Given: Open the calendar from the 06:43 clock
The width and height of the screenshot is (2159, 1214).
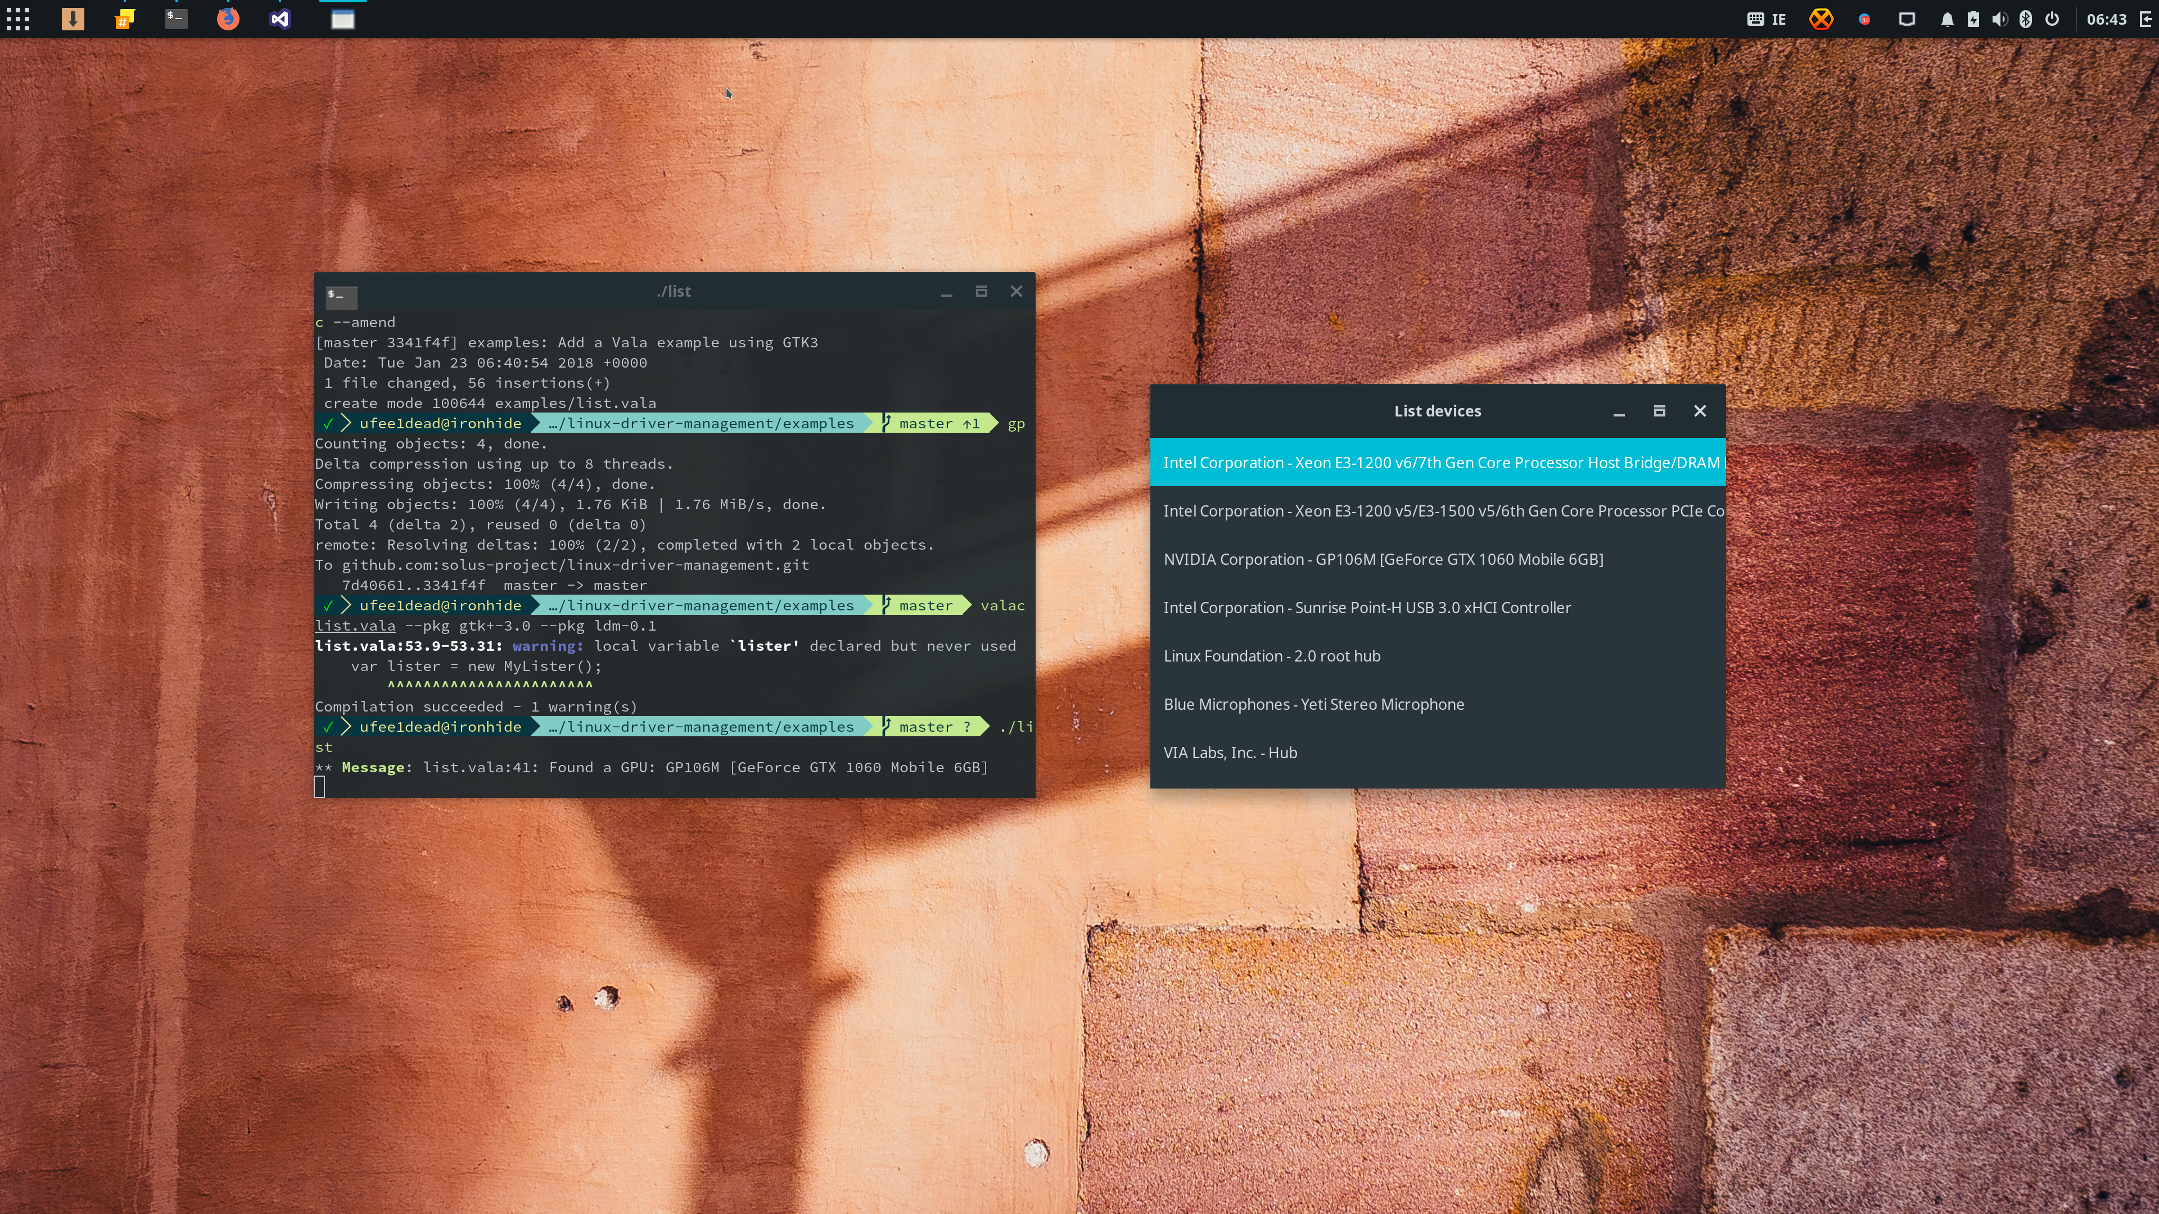Looking at the screenshot, I should pyautogui.click(x=2106, y=19).
